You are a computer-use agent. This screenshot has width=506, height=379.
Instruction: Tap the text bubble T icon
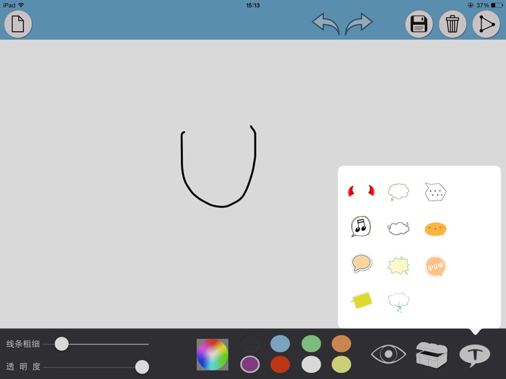click(x=475, y=355)
